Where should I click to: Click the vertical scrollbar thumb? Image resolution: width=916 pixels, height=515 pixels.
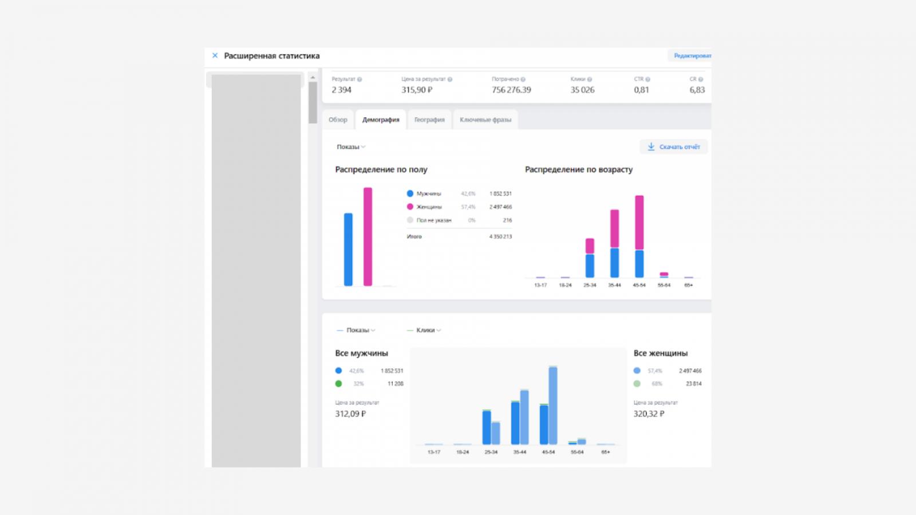pos(313,102)
